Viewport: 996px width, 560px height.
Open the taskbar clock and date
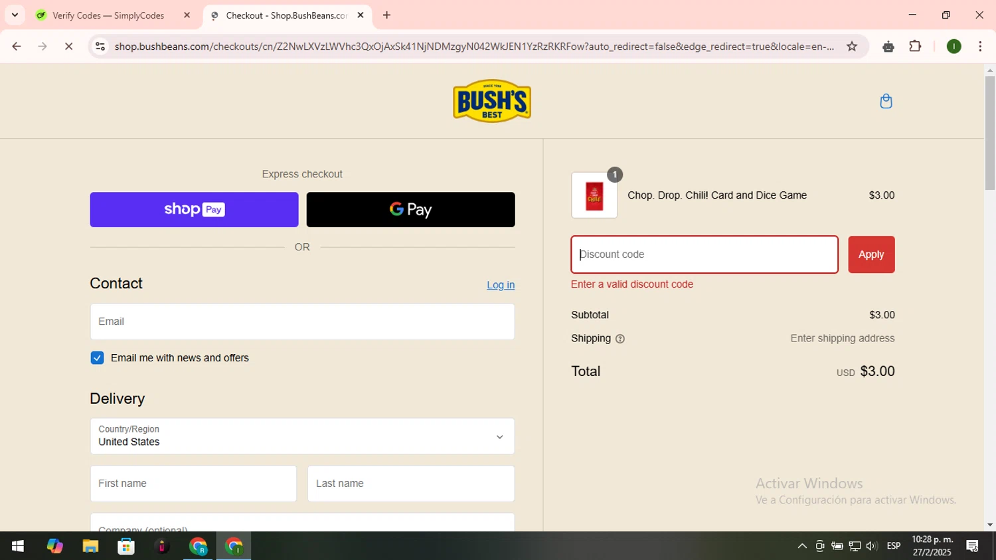tap(932, 546)
